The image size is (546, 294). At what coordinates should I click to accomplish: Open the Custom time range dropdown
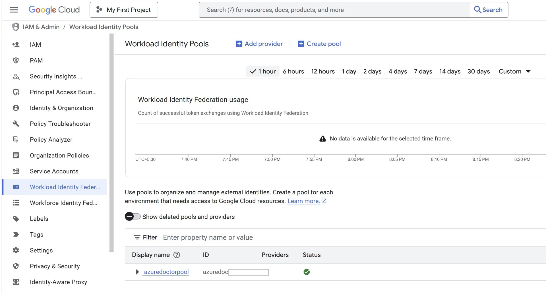tap(514, 71)
